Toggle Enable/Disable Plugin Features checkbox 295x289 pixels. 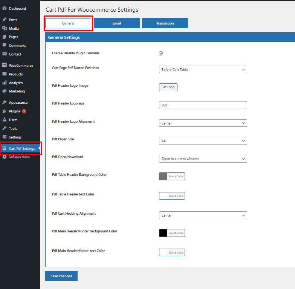pos(161,53)
